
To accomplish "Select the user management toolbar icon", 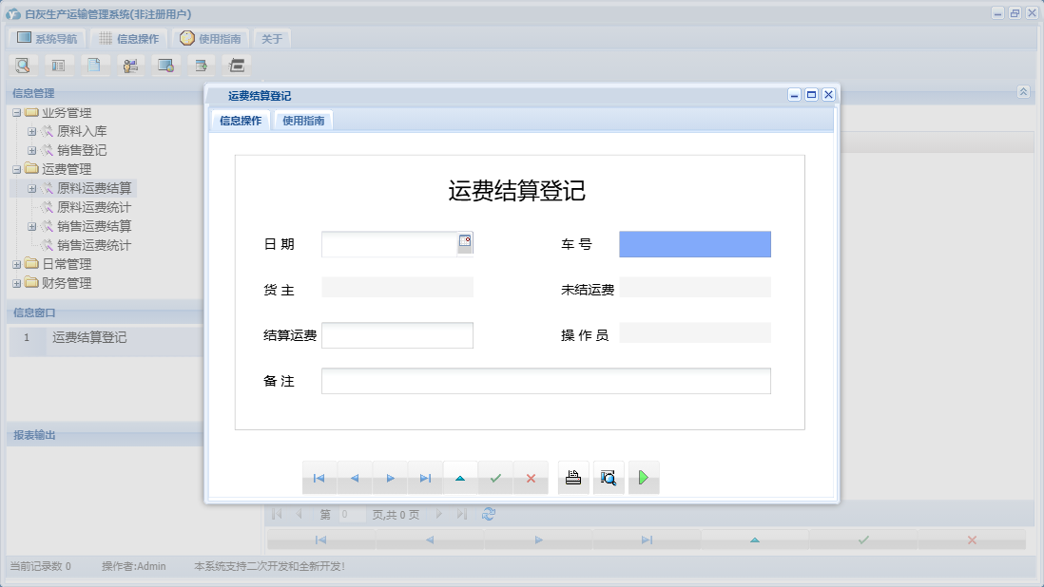I will pos(130,65).
